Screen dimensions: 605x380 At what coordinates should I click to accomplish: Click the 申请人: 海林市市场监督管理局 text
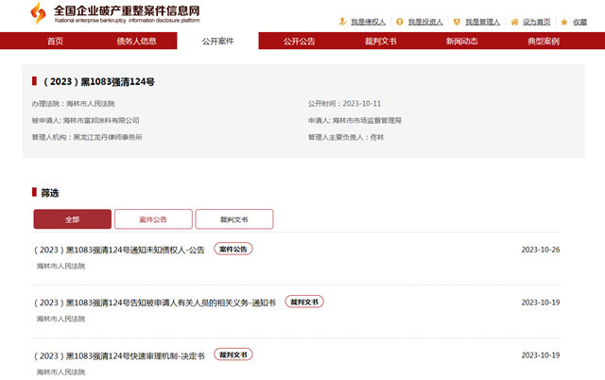point(355,120)
